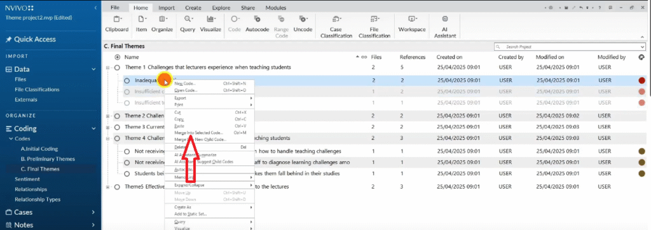This screenshot has width=651, height=230.
Task: Click the save icon in title bar
Action: coord(566,8)
